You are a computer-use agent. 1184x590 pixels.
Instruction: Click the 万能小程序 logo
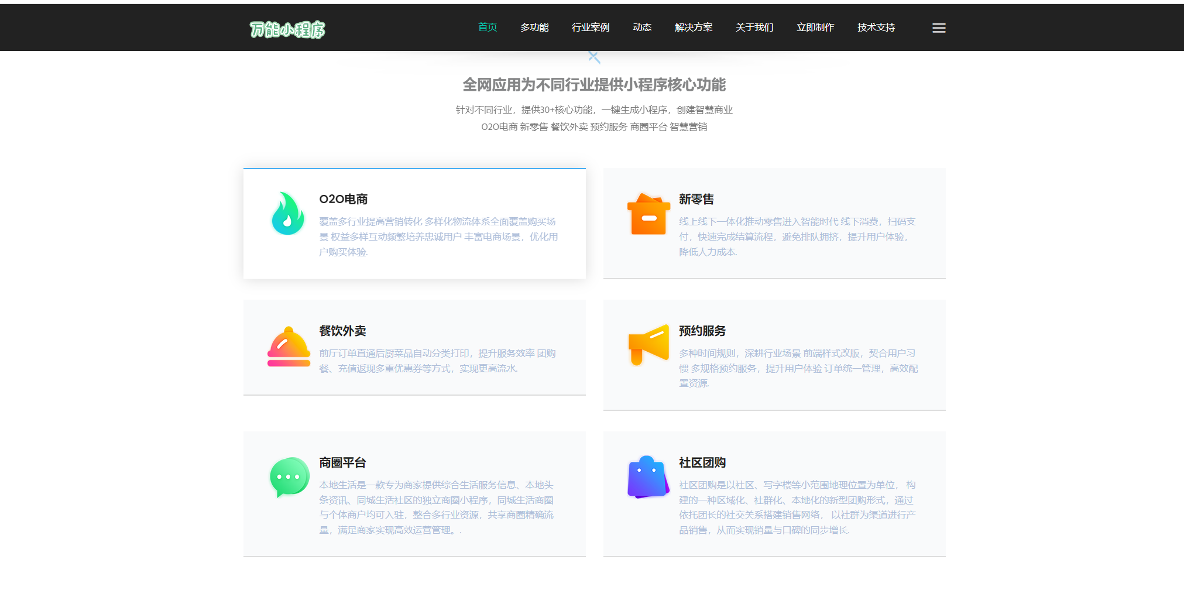[x=287, y=29]
